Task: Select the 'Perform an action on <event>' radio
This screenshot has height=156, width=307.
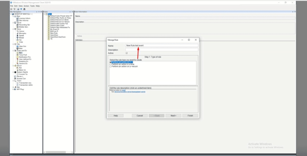Action: pyautogui.click(x=111, y=62)
